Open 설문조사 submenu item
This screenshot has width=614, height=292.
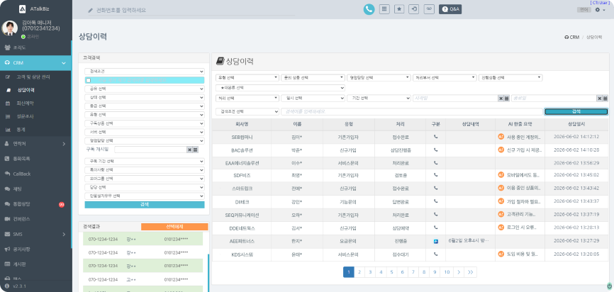26,116
